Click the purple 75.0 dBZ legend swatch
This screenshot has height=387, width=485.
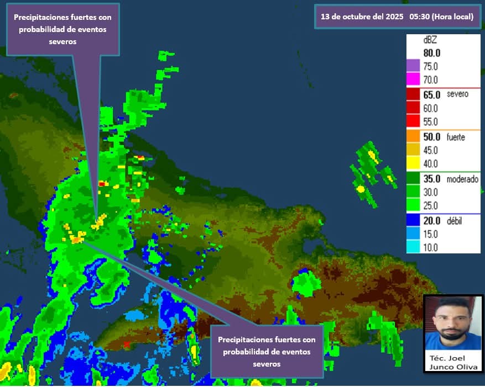(x=414, y=66)
